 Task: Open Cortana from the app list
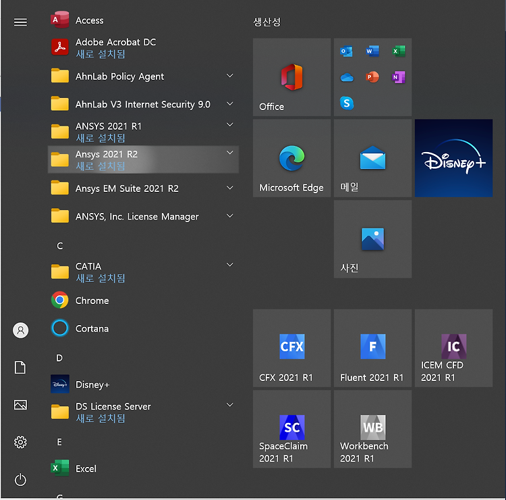pos(143,328)
